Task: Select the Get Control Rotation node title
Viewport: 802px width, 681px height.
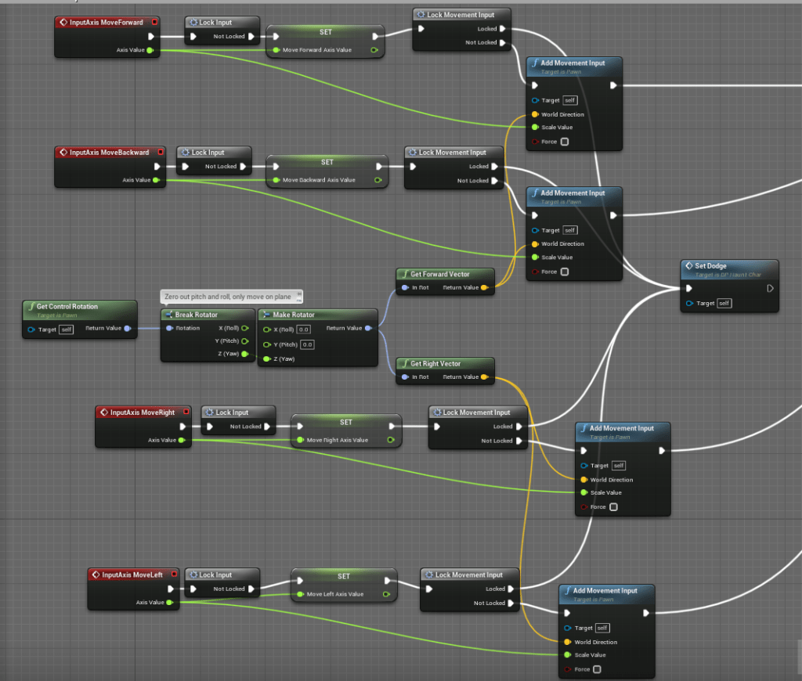Action: pyautogui.click(x=67, y=307)
